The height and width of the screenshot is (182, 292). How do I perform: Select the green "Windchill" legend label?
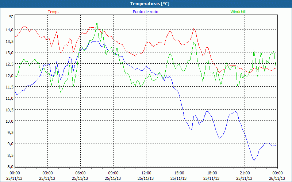pos(238,12)
